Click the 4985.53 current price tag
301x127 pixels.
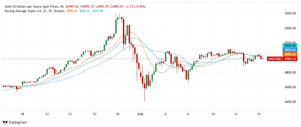(x=290, y=59)
